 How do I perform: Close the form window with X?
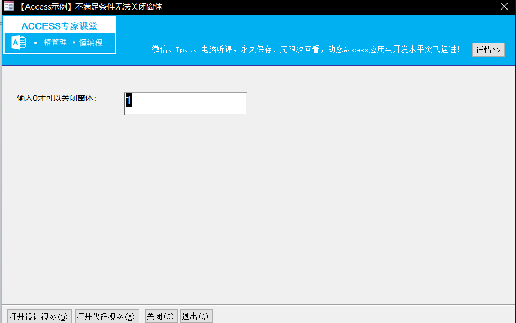point(504,6)
